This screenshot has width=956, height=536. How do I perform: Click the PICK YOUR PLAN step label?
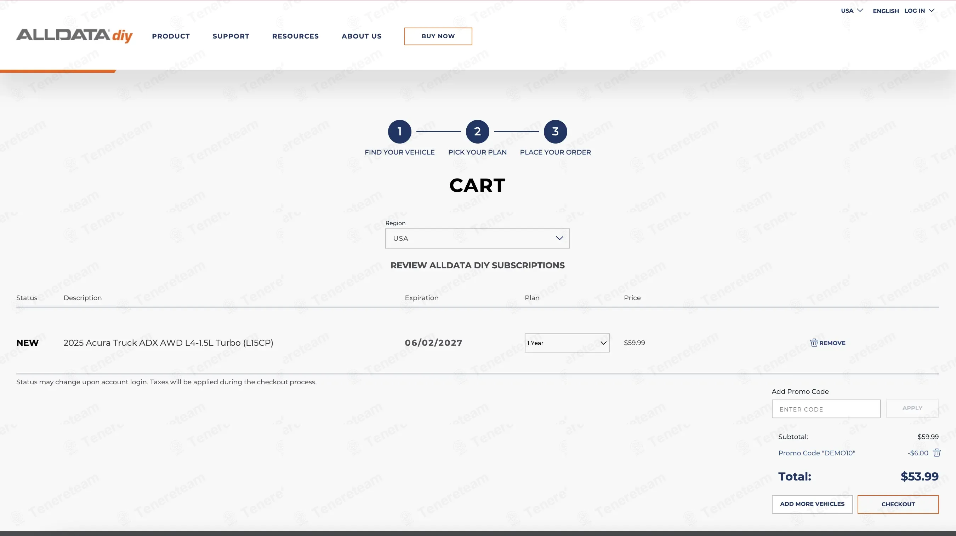pos(477,152)
